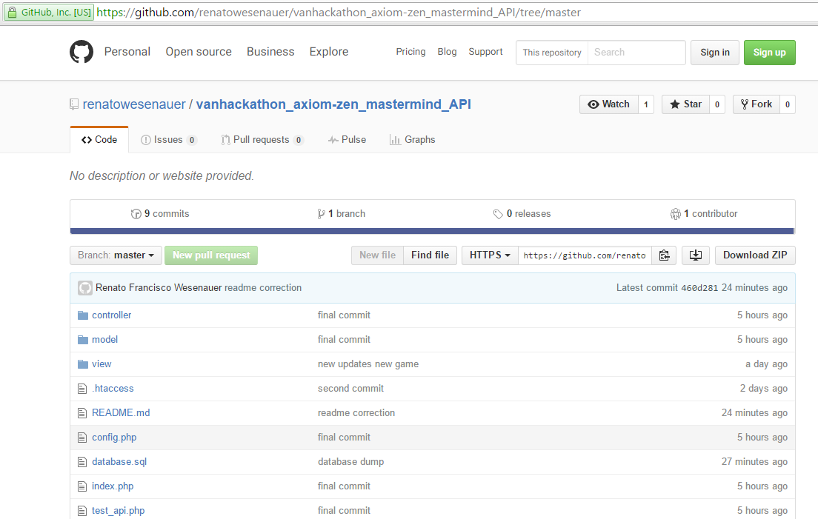
Task: Click the config.php file icon
Action: point(82,438)
